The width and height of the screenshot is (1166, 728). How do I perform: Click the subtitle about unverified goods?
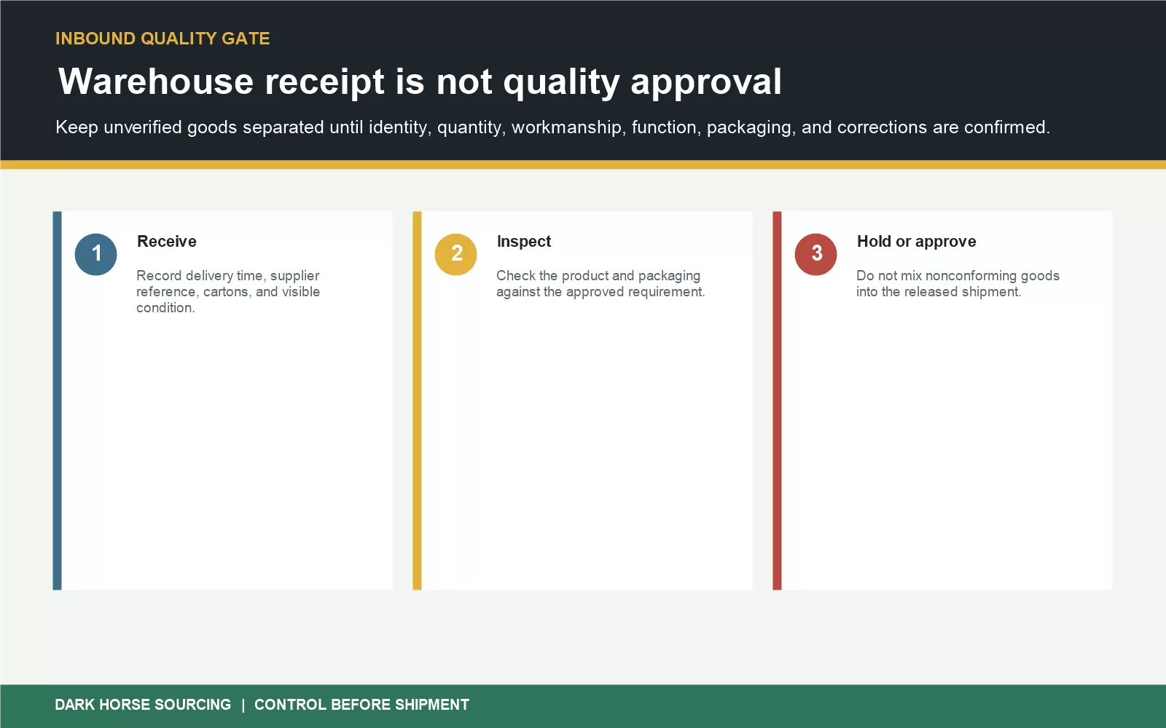(x=552, y=127)
